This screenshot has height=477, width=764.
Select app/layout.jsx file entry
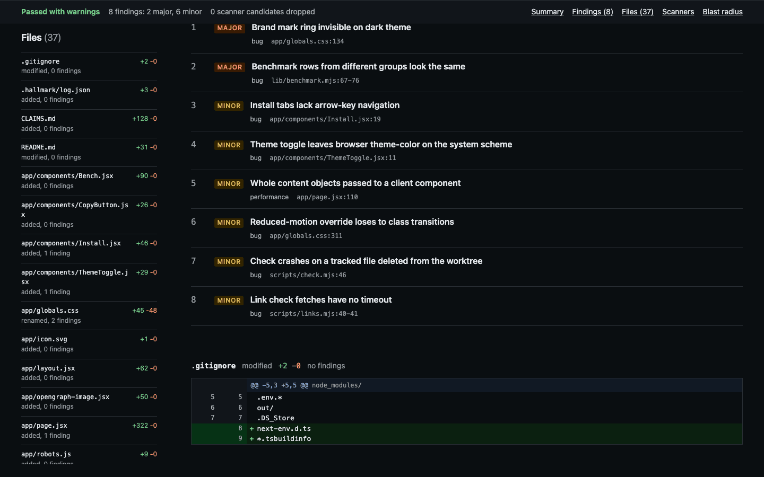coord(89,373)
